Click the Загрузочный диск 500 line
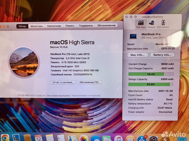The image size is (189, 141). pyautogui.click(x=65, y=66)
